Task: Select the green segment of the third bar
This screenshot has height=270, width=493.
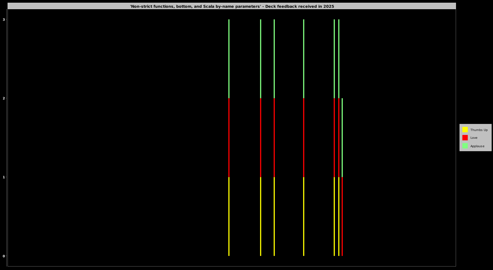Action: click(274, 59)
